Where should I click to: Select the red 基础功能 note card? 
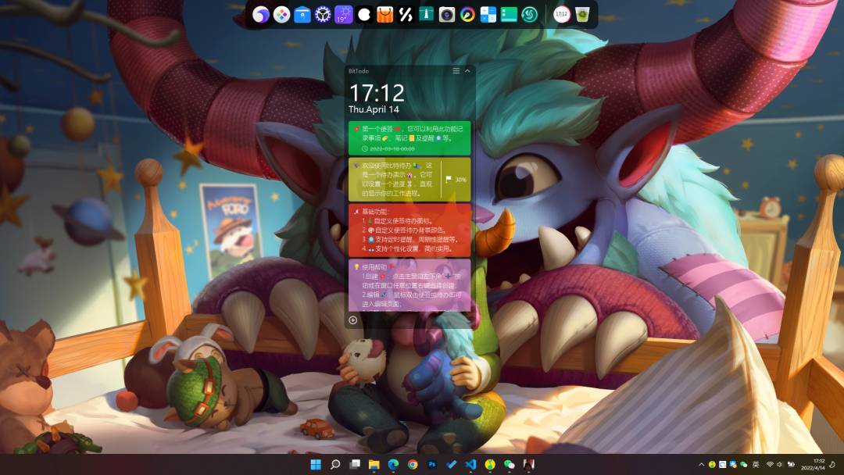pos(409,230)
